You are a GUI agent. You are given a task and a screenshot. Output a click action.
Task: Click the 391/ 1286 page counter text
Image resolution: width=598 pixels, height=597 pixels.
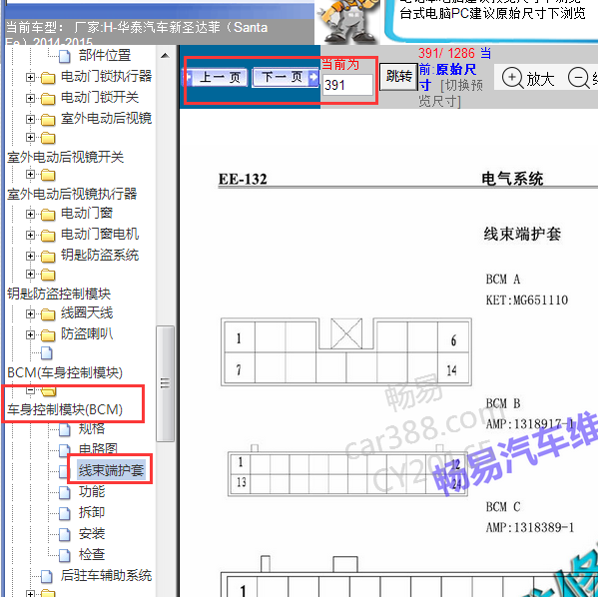tap(446, 53)
